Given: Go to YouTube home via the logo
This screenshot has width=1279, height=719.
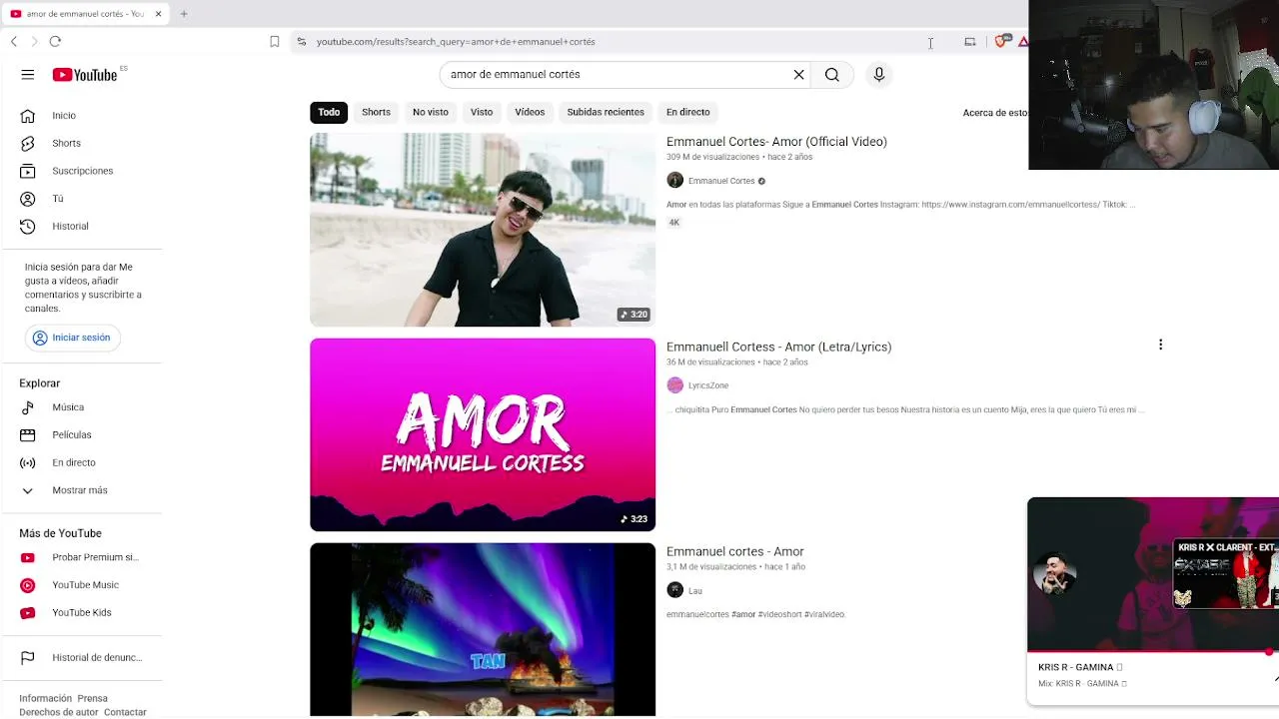Looking at the screenshot, I should pos(85,75).
